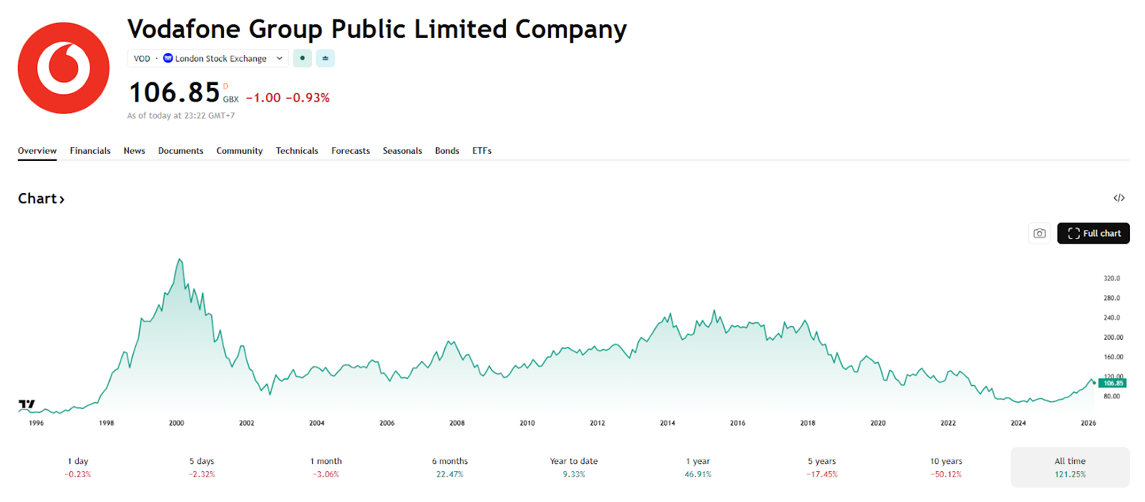The width and height of the screenshot is (1145, 502).
Task: Take a chart snapshot with camera icon
Action: pyautogui.click(x=1039, y=233)
